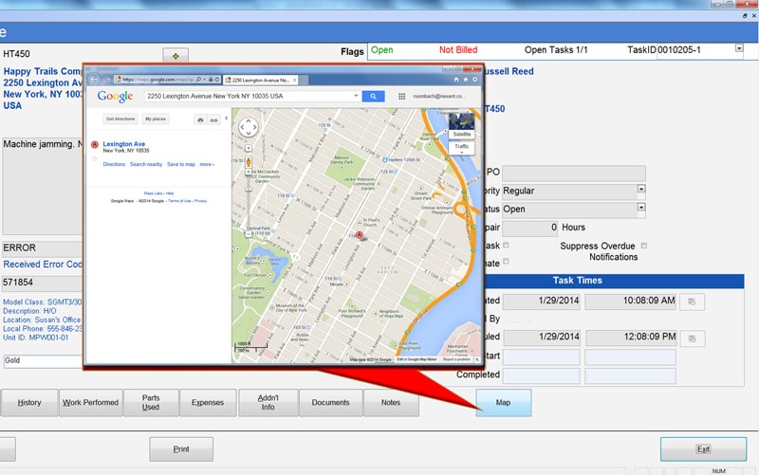Click the Terms of Use link
Image resolution: width=759 pixels, height=475 pixels.
179,201
